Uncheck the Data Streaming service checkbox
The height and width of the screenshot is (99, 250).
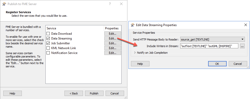(48, 38)
